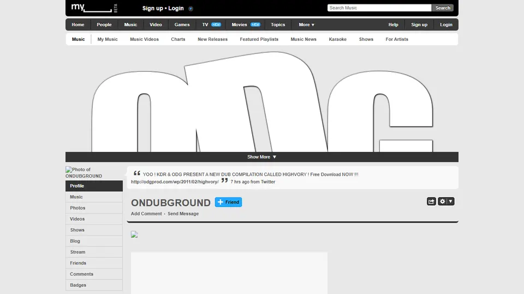Open People in main navigation
This screenshot has width=524, height=294.
coord(104,24)
